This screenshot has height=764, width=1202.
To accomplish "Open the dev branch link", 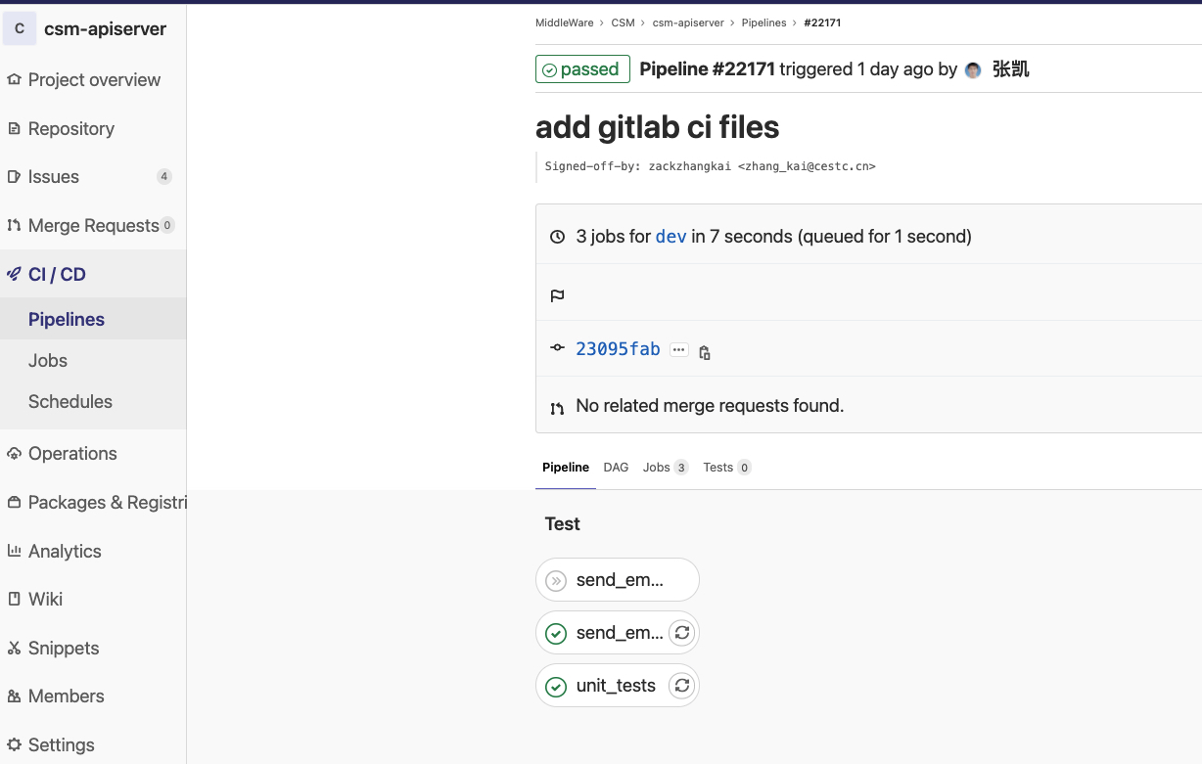I will tap(670, 237).
